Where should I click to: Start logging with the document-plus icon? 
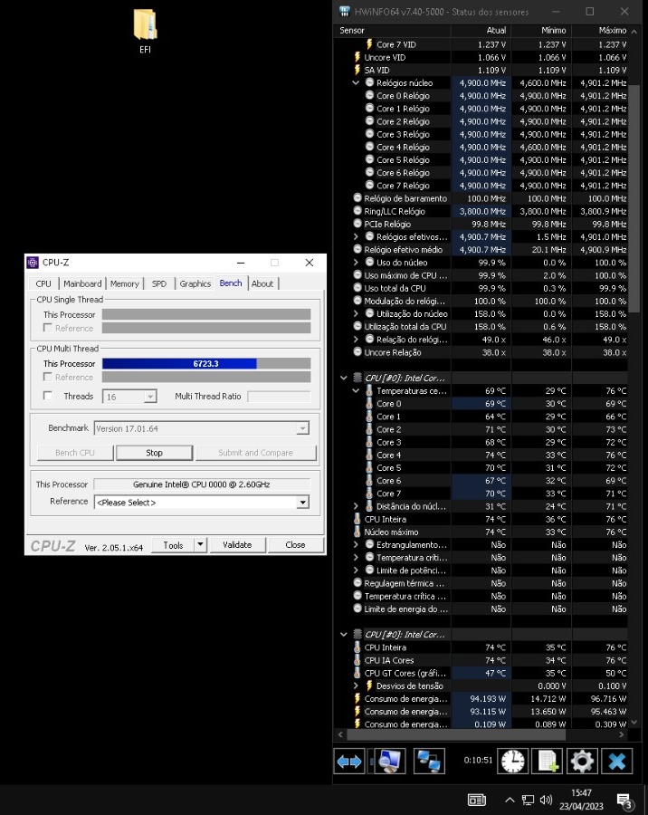pyautogui.click(x=548, y=761)
